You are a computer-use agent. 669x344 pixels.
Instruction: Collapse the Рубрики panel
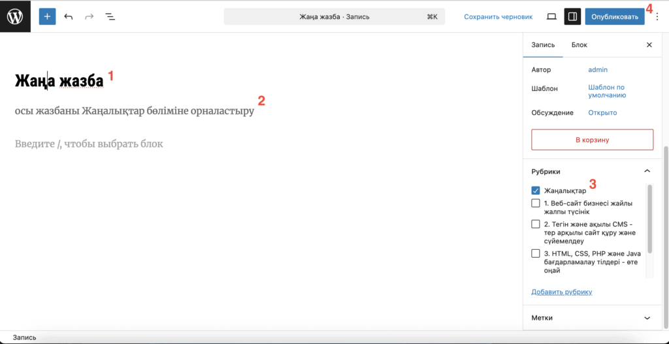647,171
